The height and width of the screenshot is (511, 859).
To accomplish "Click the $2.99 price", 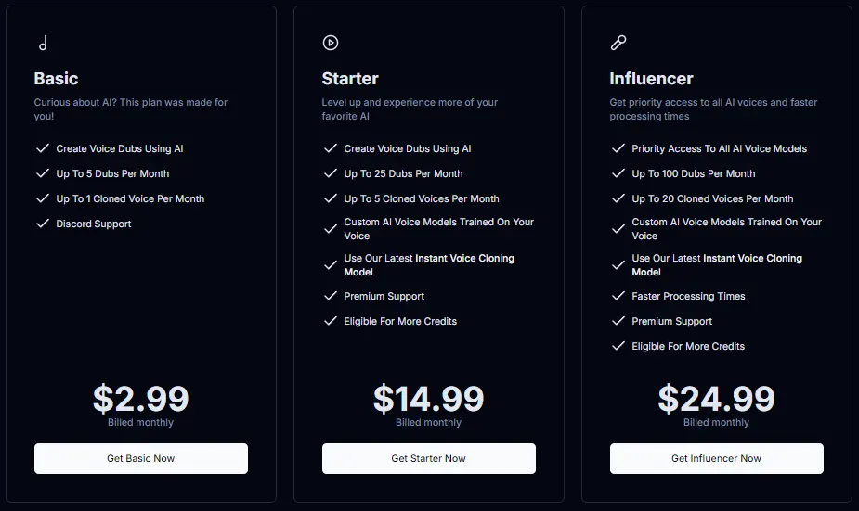I will tap(141, 398).
